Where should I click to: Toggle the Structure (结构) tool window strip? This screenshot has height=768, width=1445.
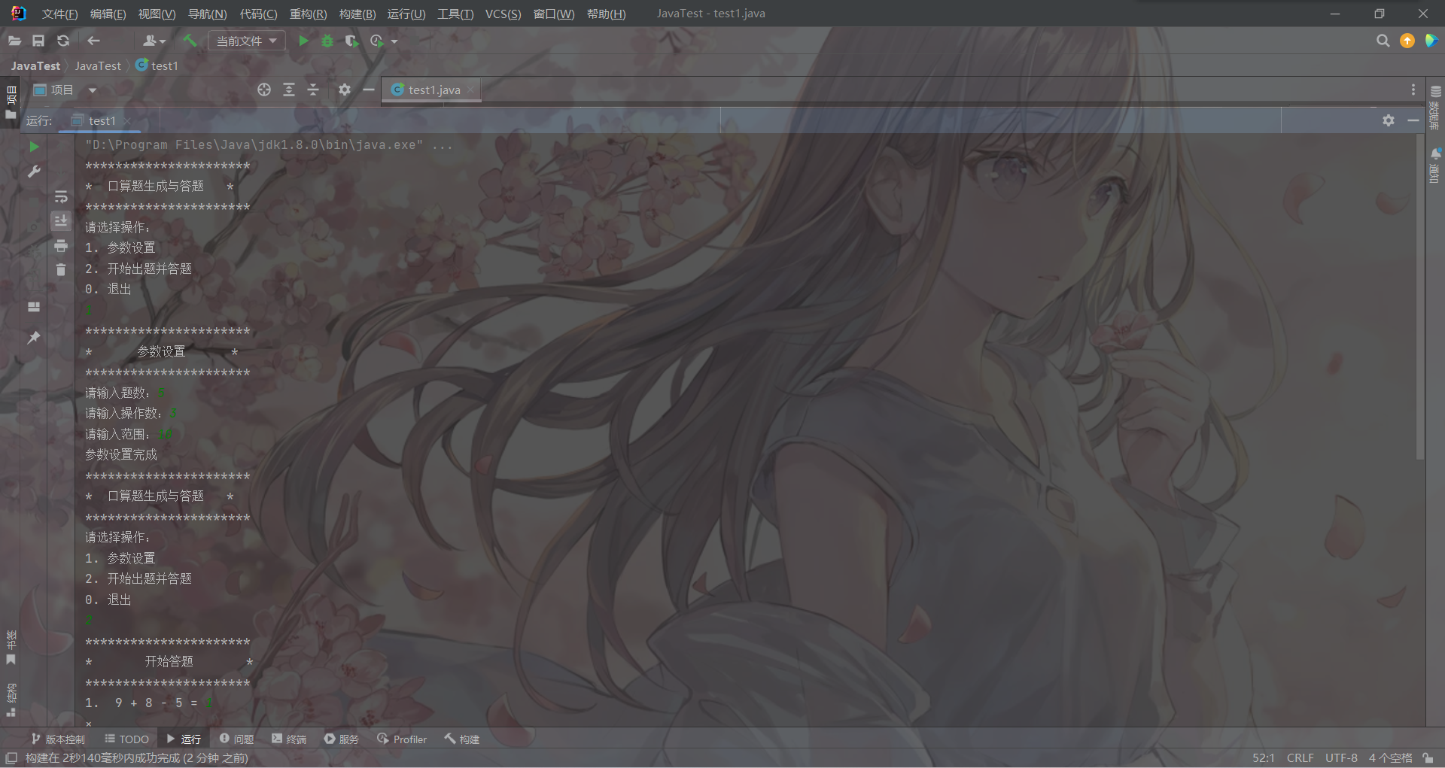click(11, 700)
